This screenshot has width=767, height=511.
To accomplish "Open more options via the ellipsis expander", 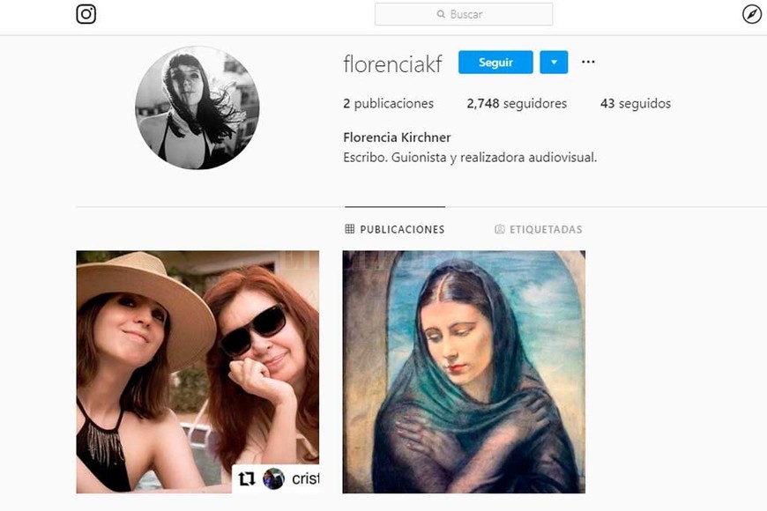I will pos(587,62).
